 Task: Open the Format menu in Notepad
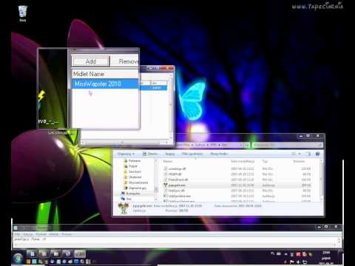pos(41,234)
